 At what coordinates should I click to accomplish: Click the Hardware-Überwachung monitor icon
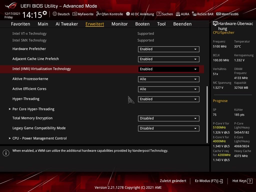pyautogui.click(x=215, y=24)
